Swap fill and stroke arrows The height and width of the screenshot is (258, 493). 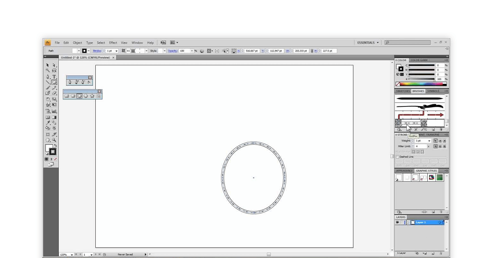(x=56, y=145)
